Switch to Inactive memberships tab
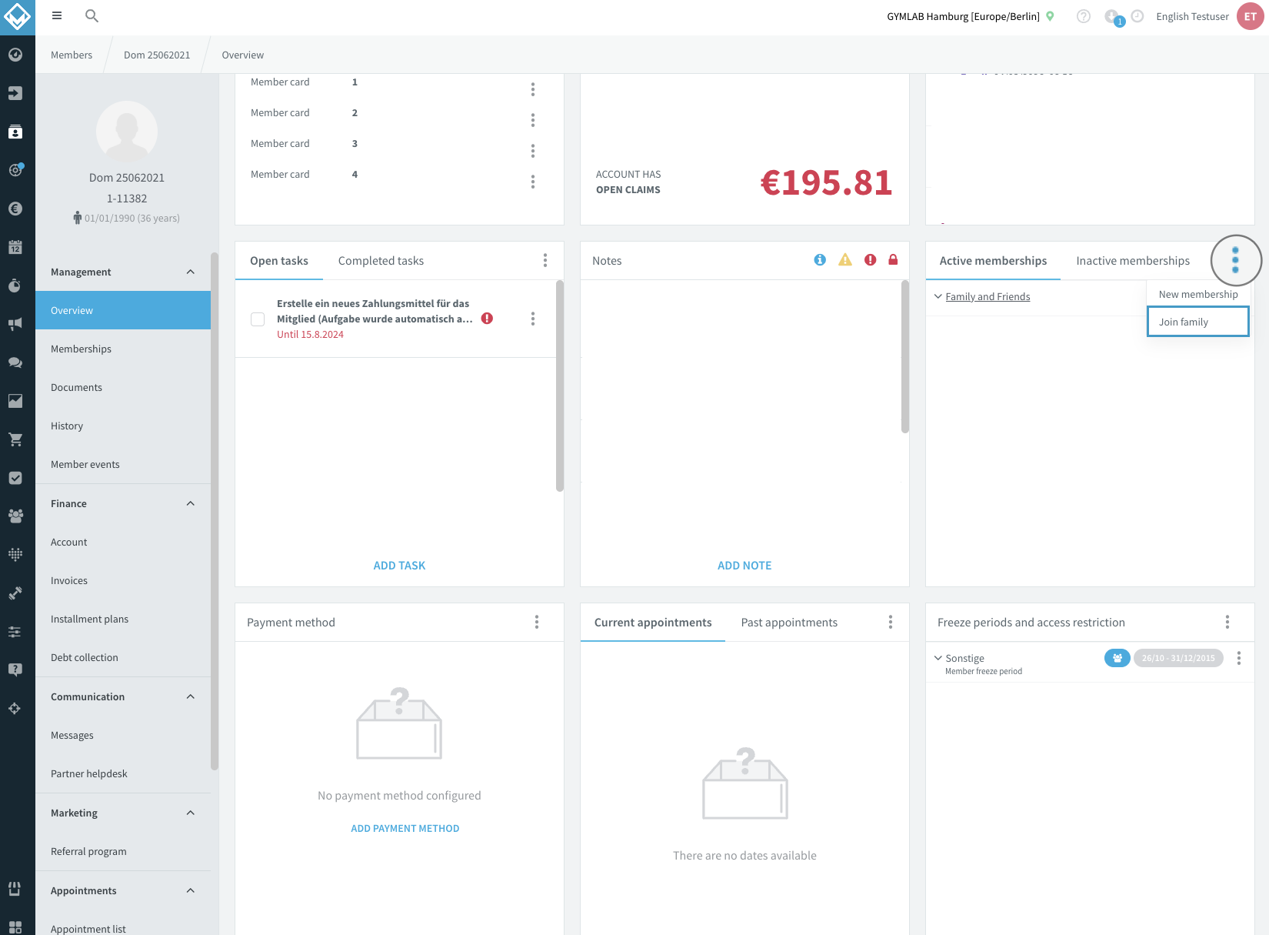Viewport: 1269px width, 935px height. click(x=1133, y=261)
